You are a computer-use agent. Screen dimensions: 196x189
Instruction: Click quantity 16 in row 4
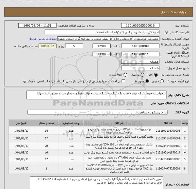[x=46, y=153]
